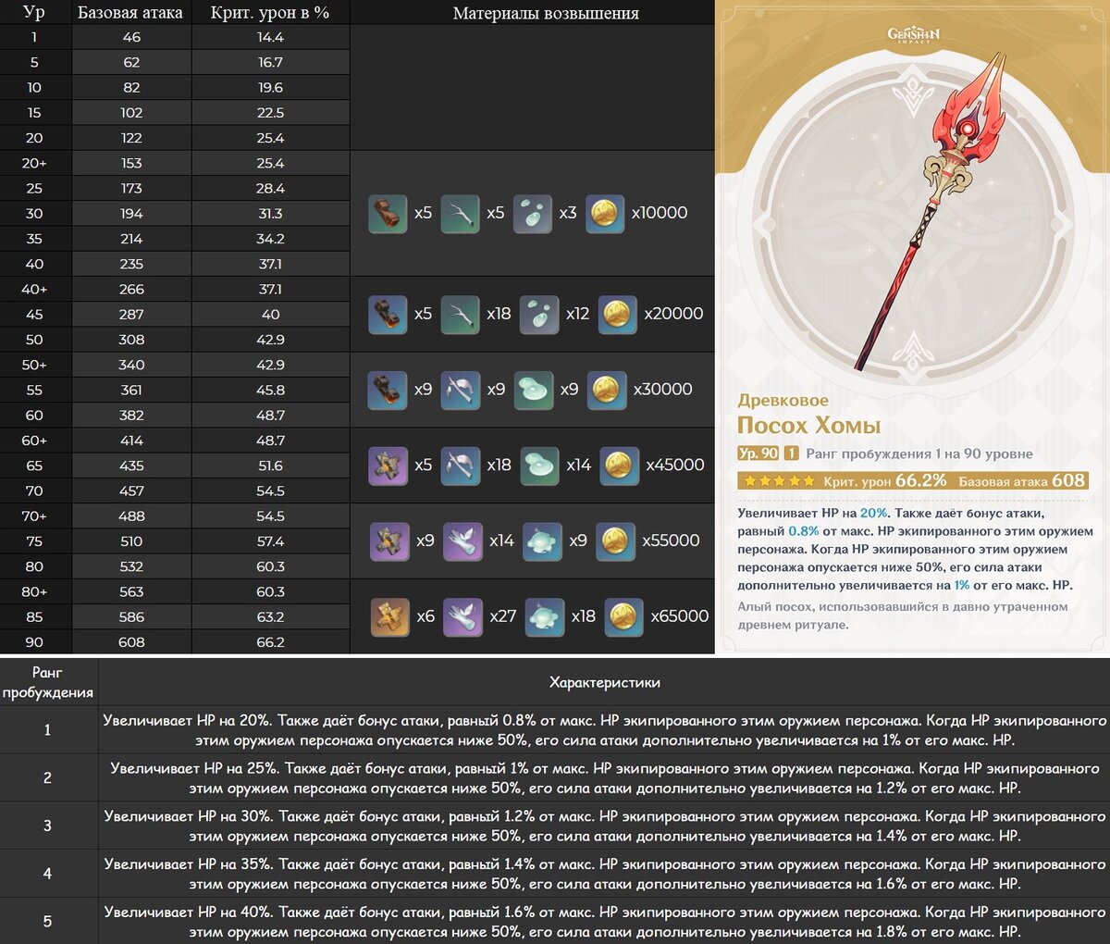Click the slime secretion icon in the x30000 row

tap(534, 391)
